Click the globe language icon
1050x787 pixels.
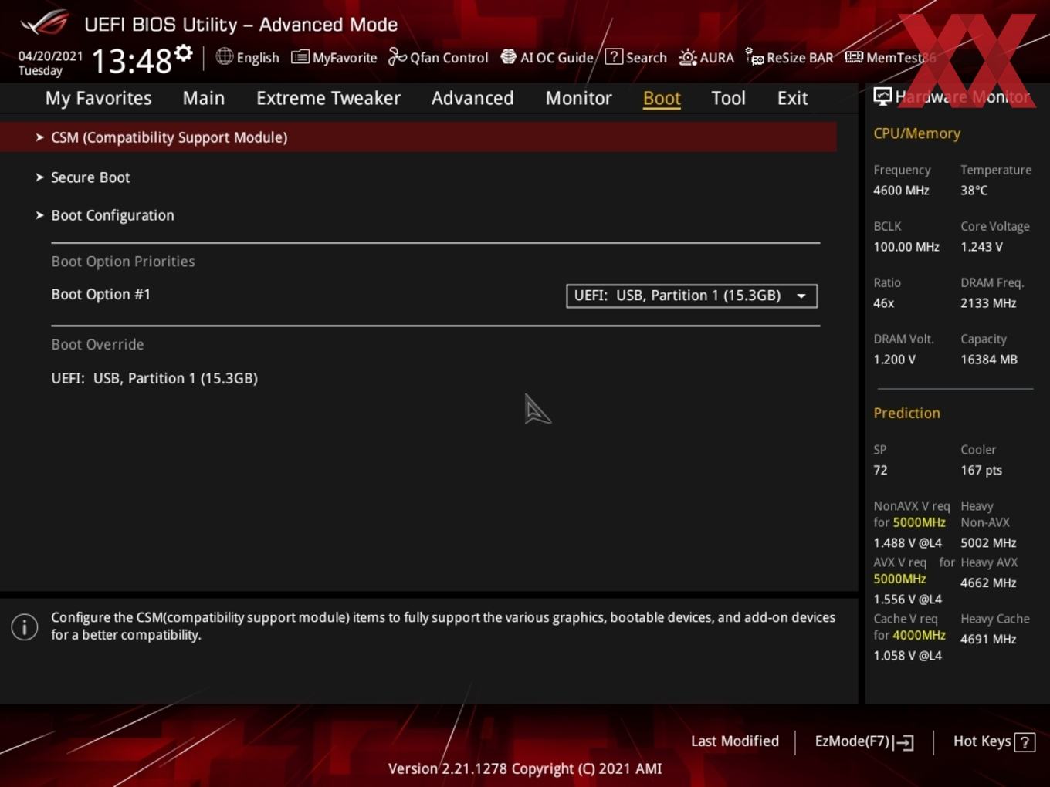pyautogui.click(x=224, y=56)
